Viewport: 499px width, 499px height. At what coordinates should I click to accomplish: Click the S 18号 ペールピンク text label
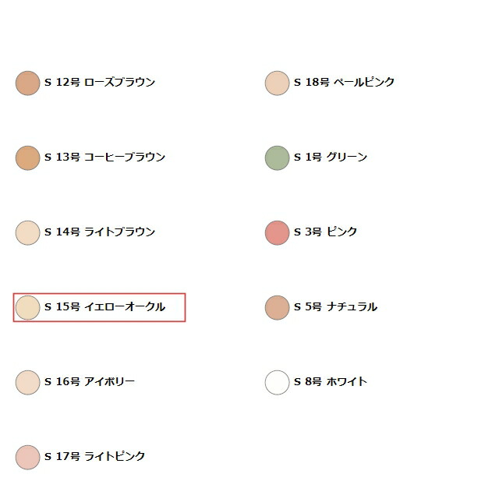tap(344, 83)
